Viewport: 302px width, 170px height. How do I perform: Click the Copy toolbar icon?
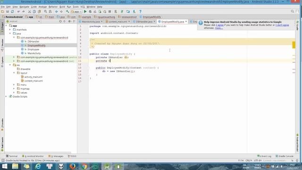pos(34,11)
